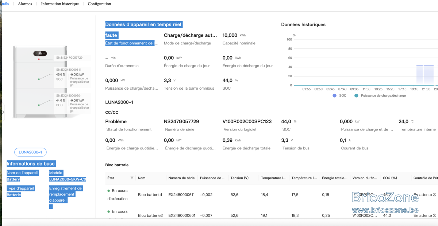438x226 pixels.
Task: Click total energy 0,25 in Bloc batterie2 row
Action: (326, 215)
